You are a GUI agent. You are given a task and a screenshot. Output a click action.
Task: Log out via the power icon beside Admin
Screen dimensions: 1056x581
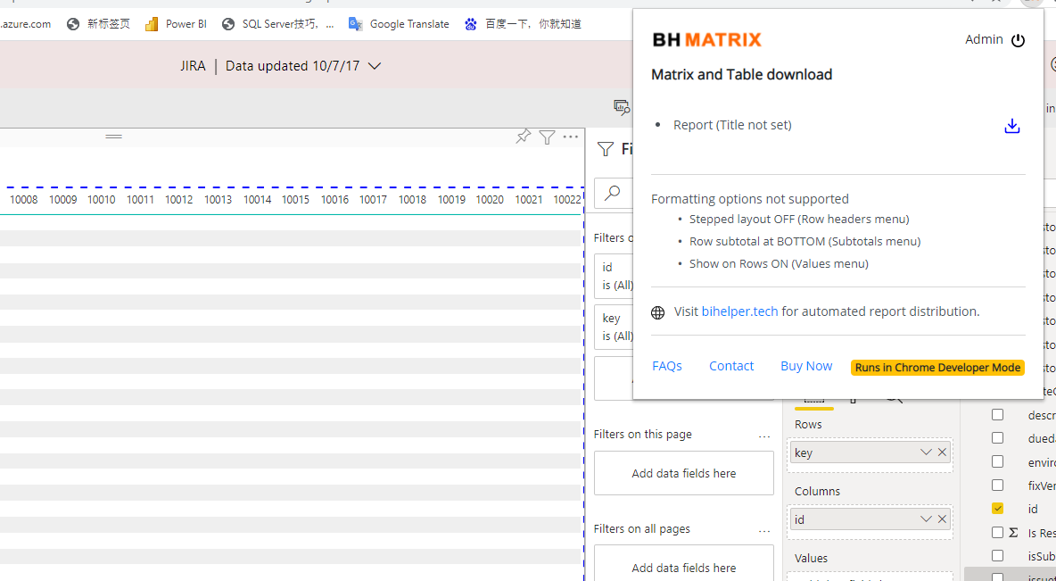coord(1019,40)
